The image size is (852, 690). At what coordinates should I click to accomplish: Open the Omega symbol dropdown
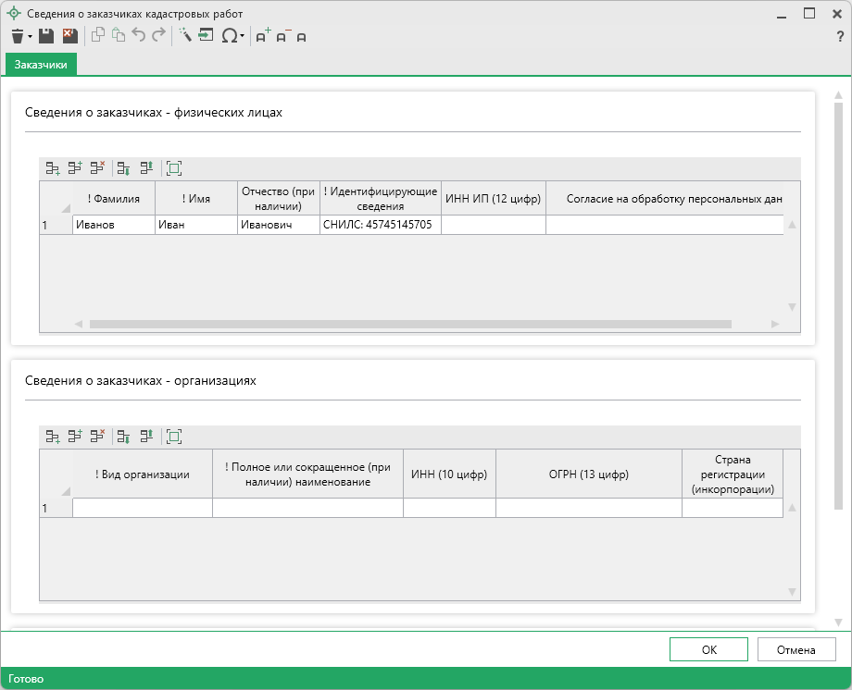[243, 37]
